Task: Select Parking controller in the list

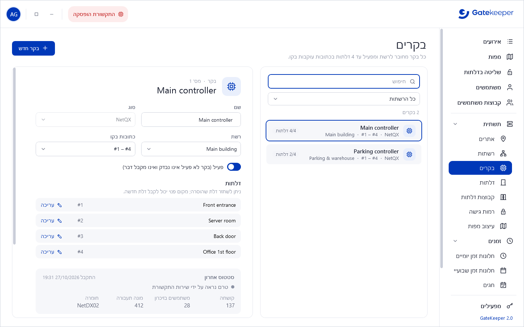Action: point(344,154)
